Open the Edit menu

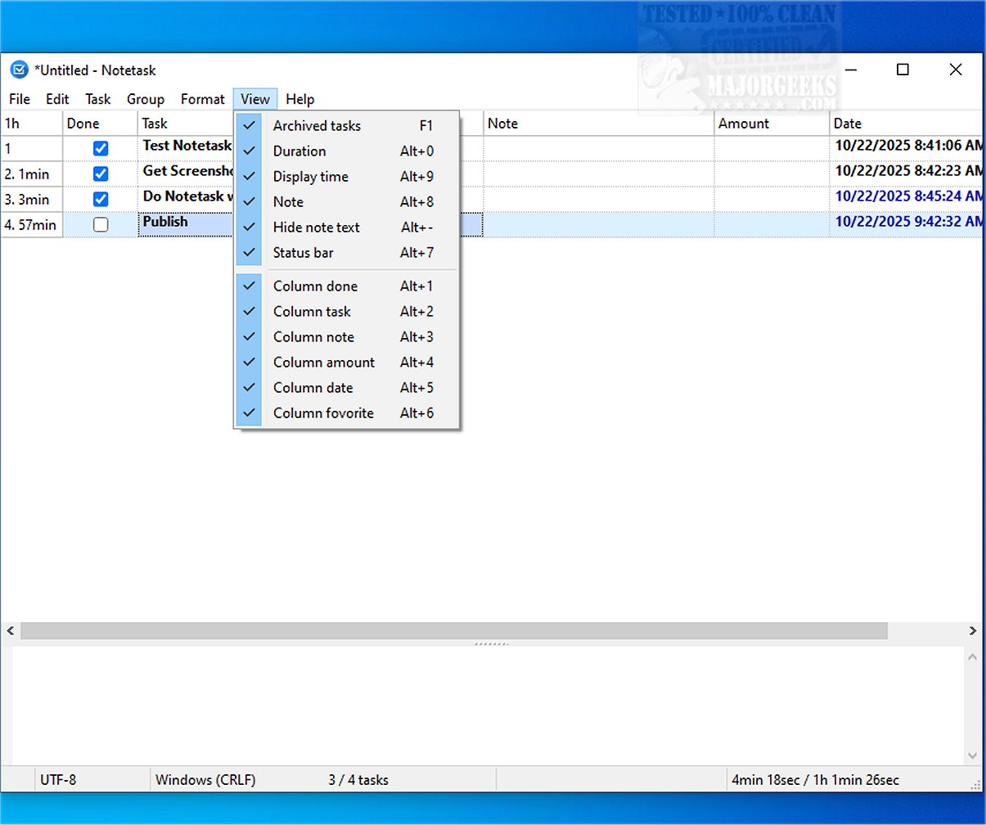click(x=57, y=99)
